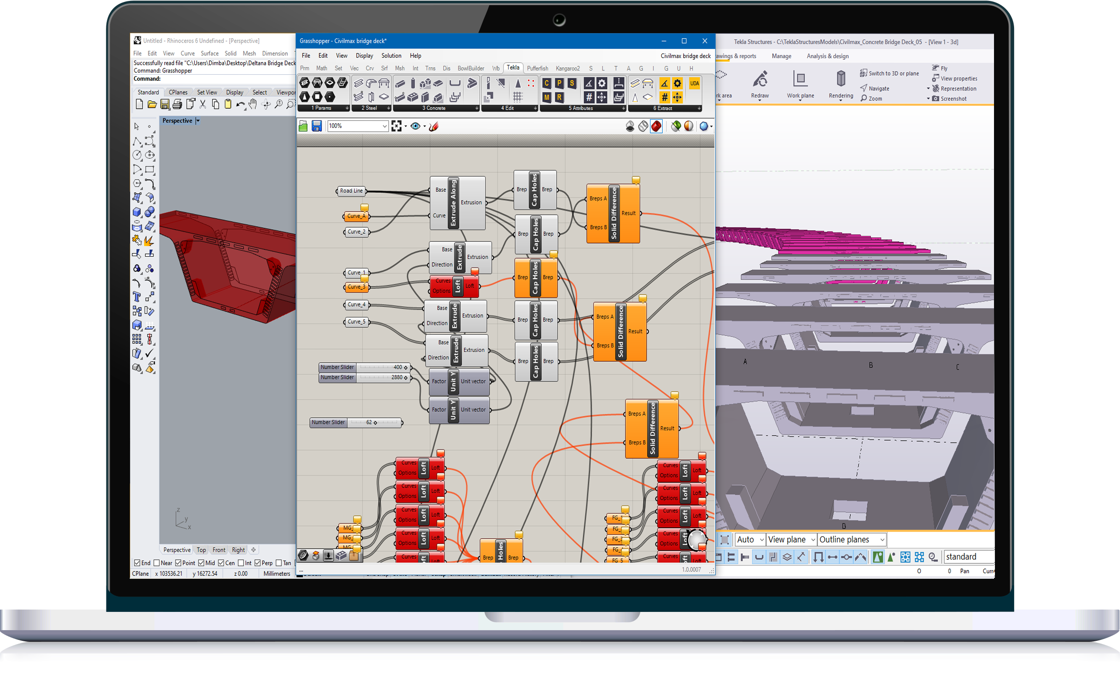Click the UDA component icon
The image size is (1120, 674).
pos(694,84)
